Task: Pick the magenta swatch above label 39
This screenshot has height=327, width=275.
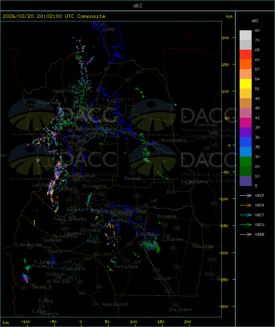Action: click(245, 123)
